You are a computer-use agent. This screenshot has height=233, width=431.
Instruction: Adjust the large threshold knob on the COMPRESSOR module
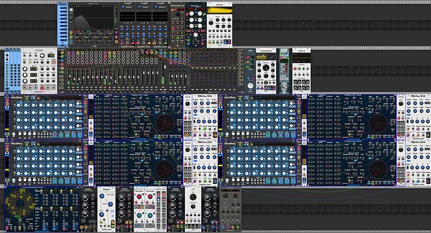pyautogui.click(x=266, y=67)
